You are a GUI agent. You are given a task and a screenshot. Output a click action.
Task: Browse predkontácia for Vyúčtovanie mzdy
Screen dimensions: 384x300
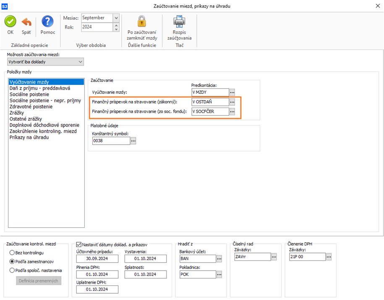pyautogui.click(x=232, y=92)
